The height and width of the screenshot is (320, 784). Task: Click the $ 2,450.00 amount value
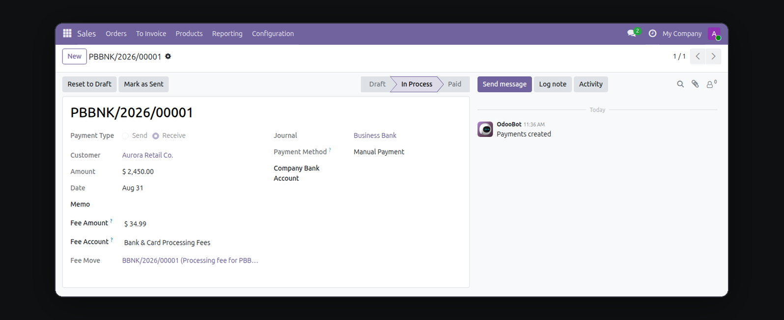click(138, 172)
